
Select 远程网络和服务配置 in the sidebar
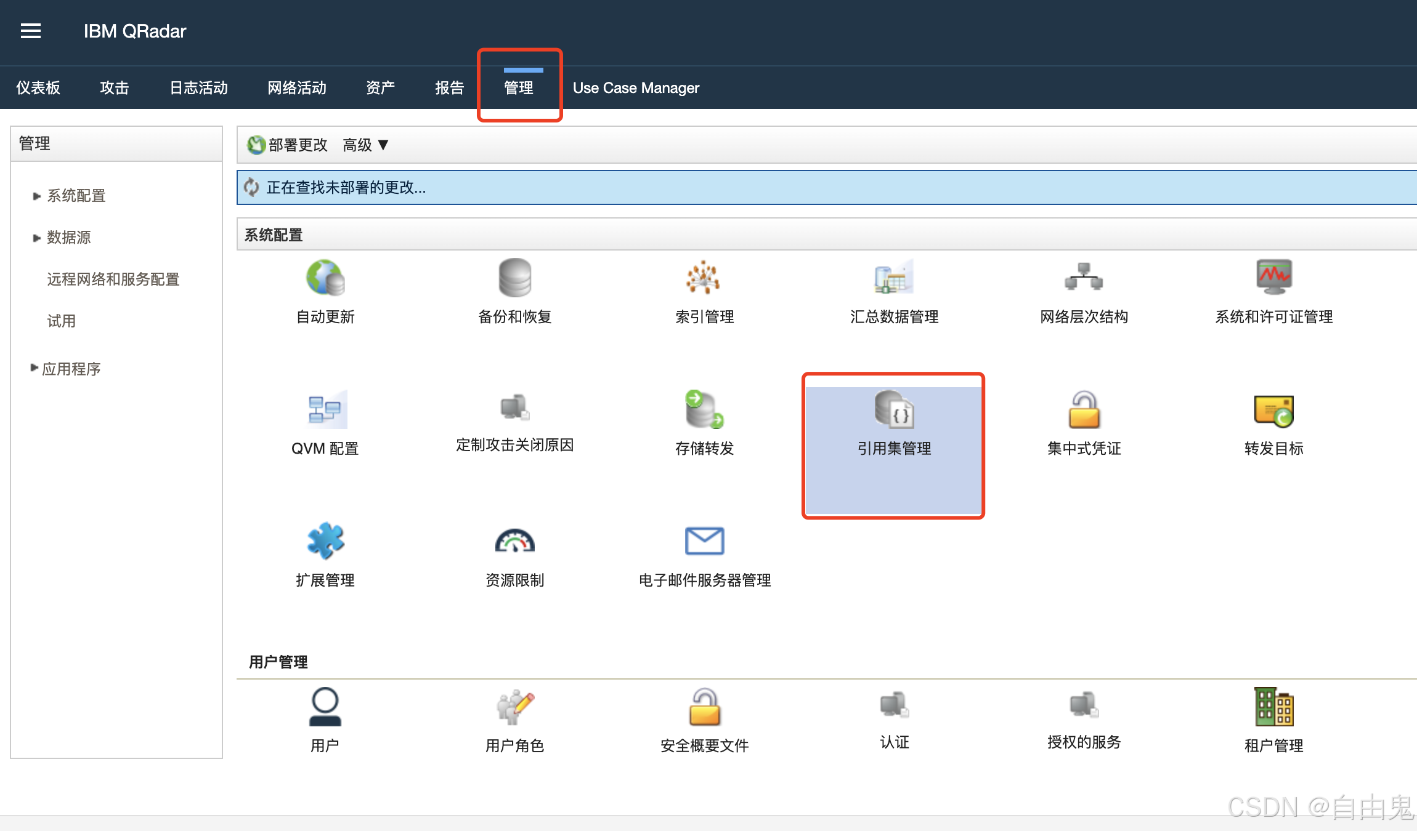point(113,279)
